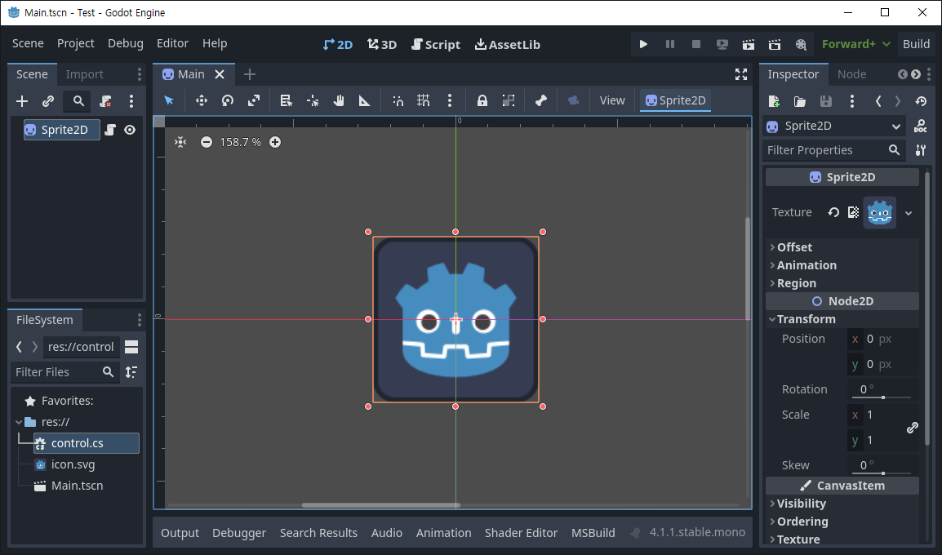The image size is (942, 555).
Task: Activate the Move Mode tool
Action: click(202, 100)
